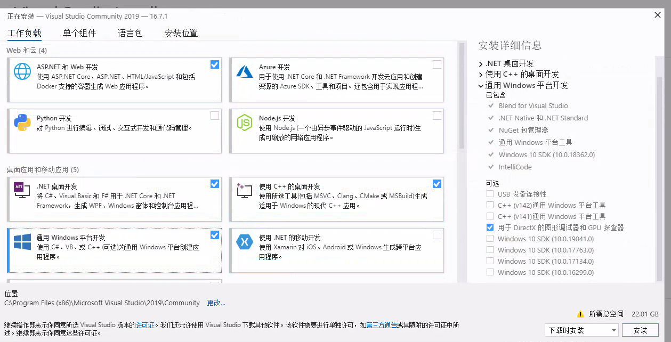
Task: Click the install path C:\Program Files (x86) text
Action: (x=102, y=303)
